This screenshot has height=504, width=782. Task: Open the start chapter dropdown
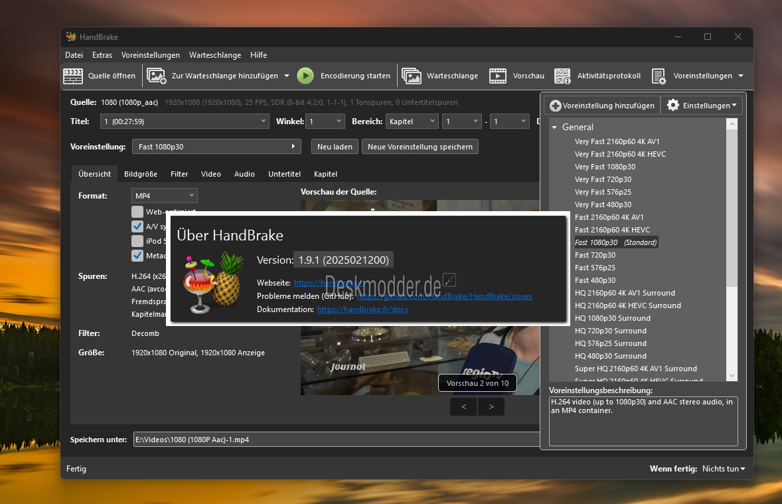click(x=461, y=122)
